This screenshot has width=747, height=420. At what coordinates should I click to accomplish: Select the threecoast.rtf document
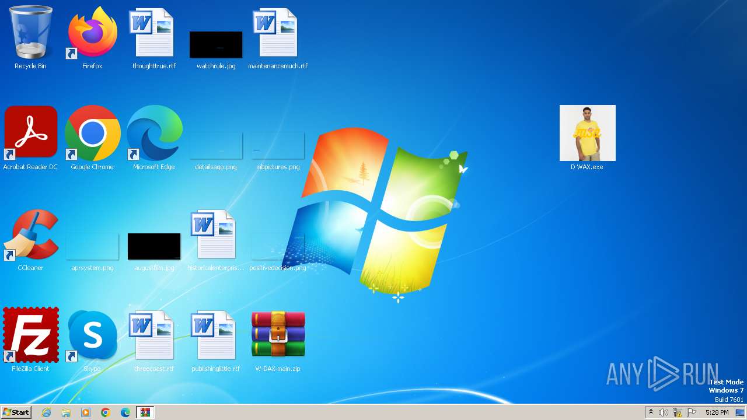[154, 341]
